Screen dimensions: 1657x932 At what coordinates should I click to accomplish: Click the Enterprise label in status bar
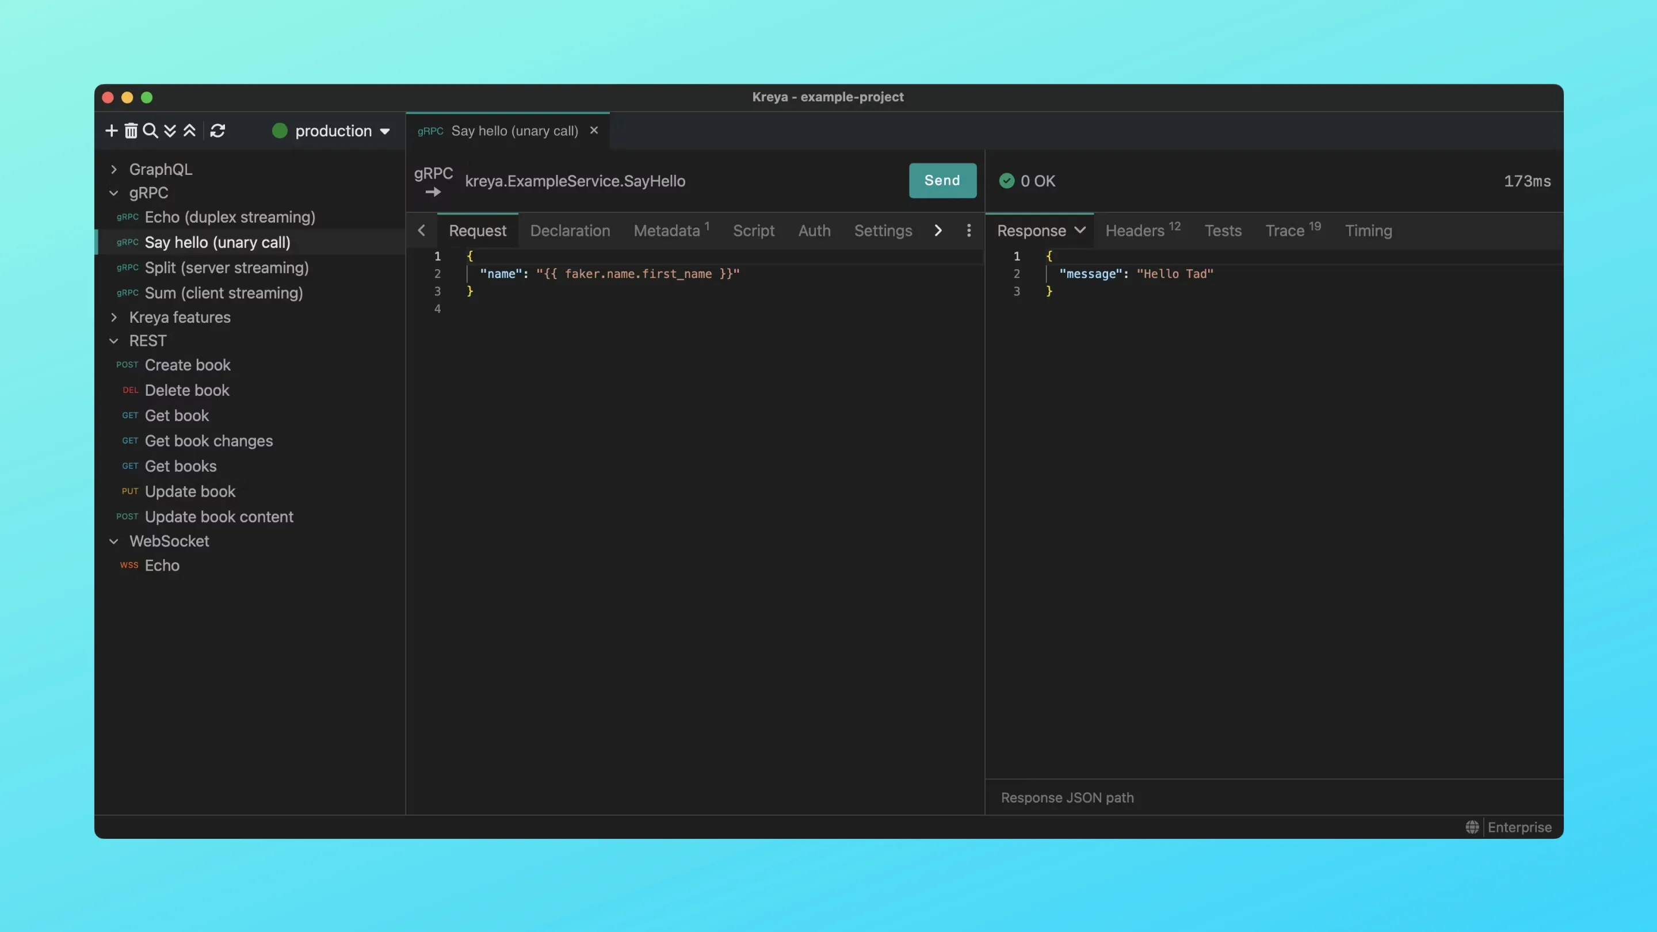coord(1519,827)
